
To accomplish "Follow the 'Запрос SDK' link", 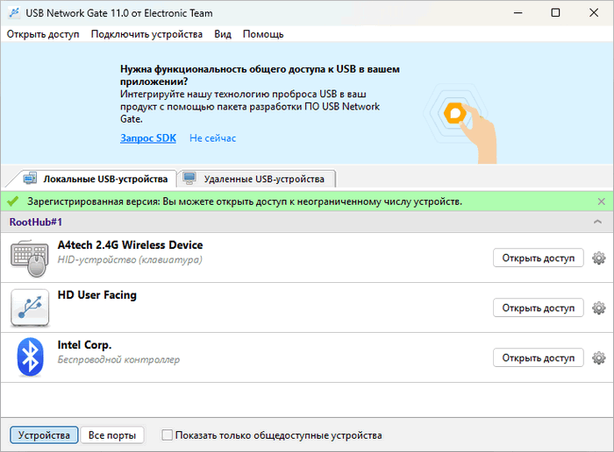I will [148, 138].
